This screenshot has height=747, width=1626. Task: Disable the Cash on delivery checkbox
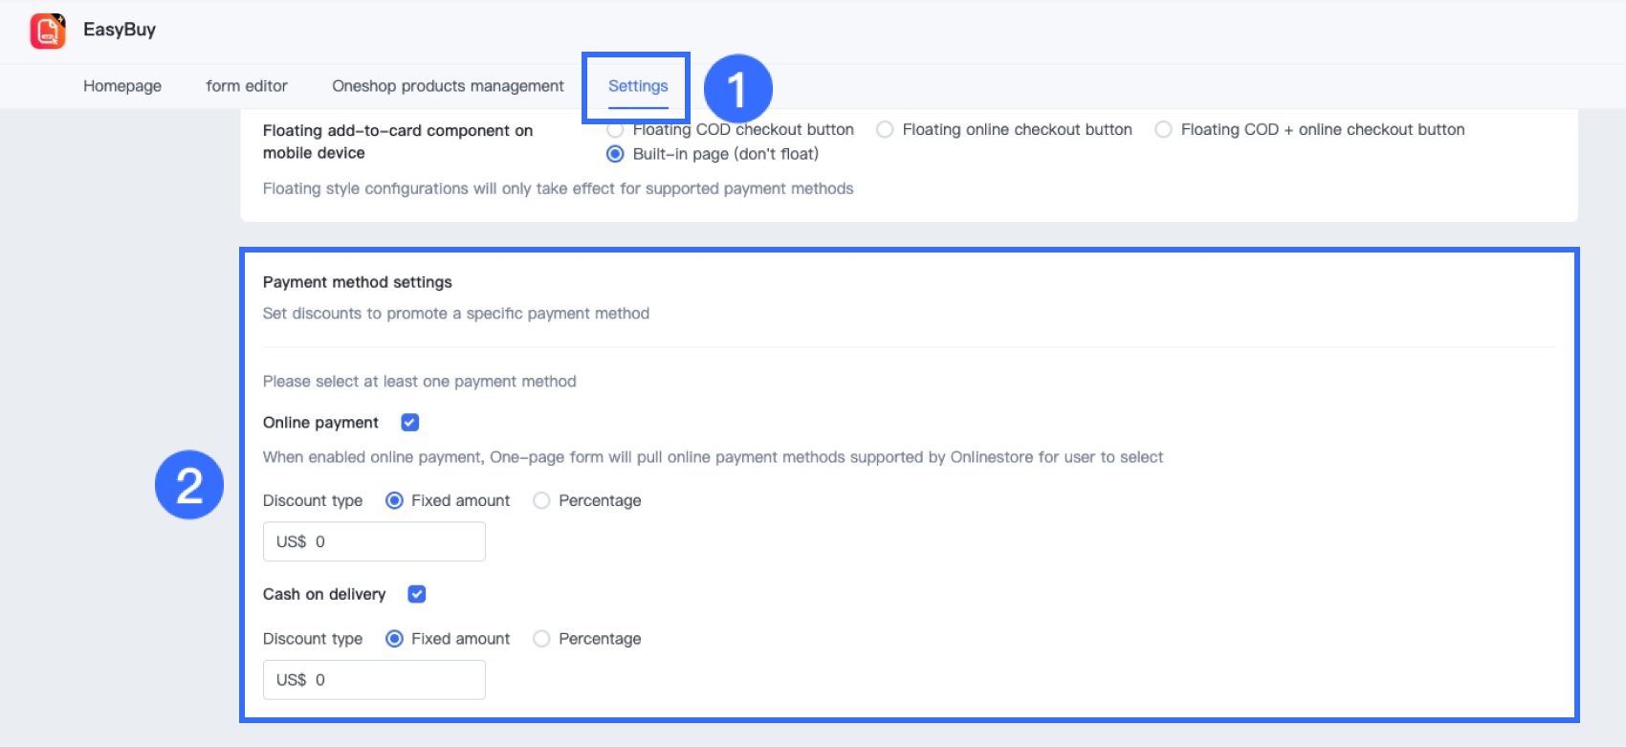[417, 594]
